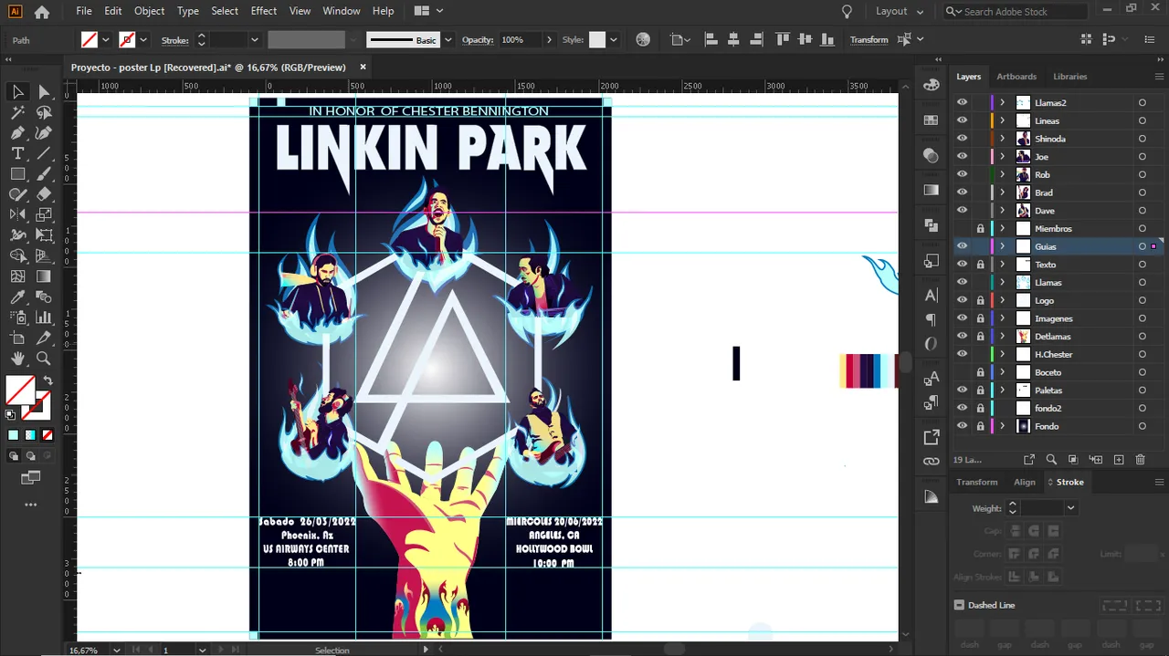
Task: Pick the Lasso tool
Action: [x=44, y=112]
